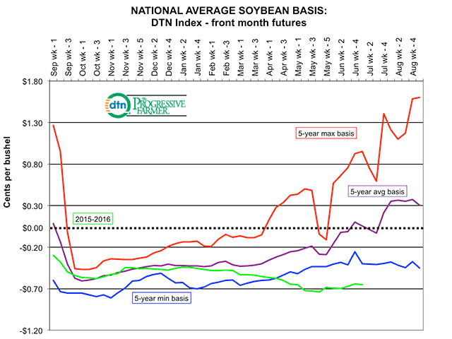Click the 'Oct wk - 3' x-axis label
This screenshot has width=452, height=339.
coord(97,59)
